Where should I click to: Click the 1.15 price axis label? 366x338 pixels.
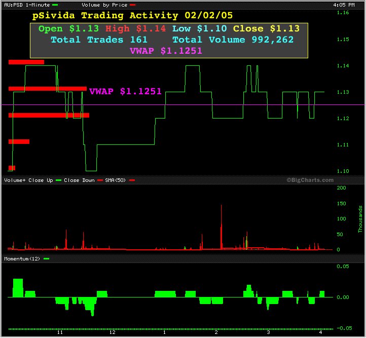343,40
